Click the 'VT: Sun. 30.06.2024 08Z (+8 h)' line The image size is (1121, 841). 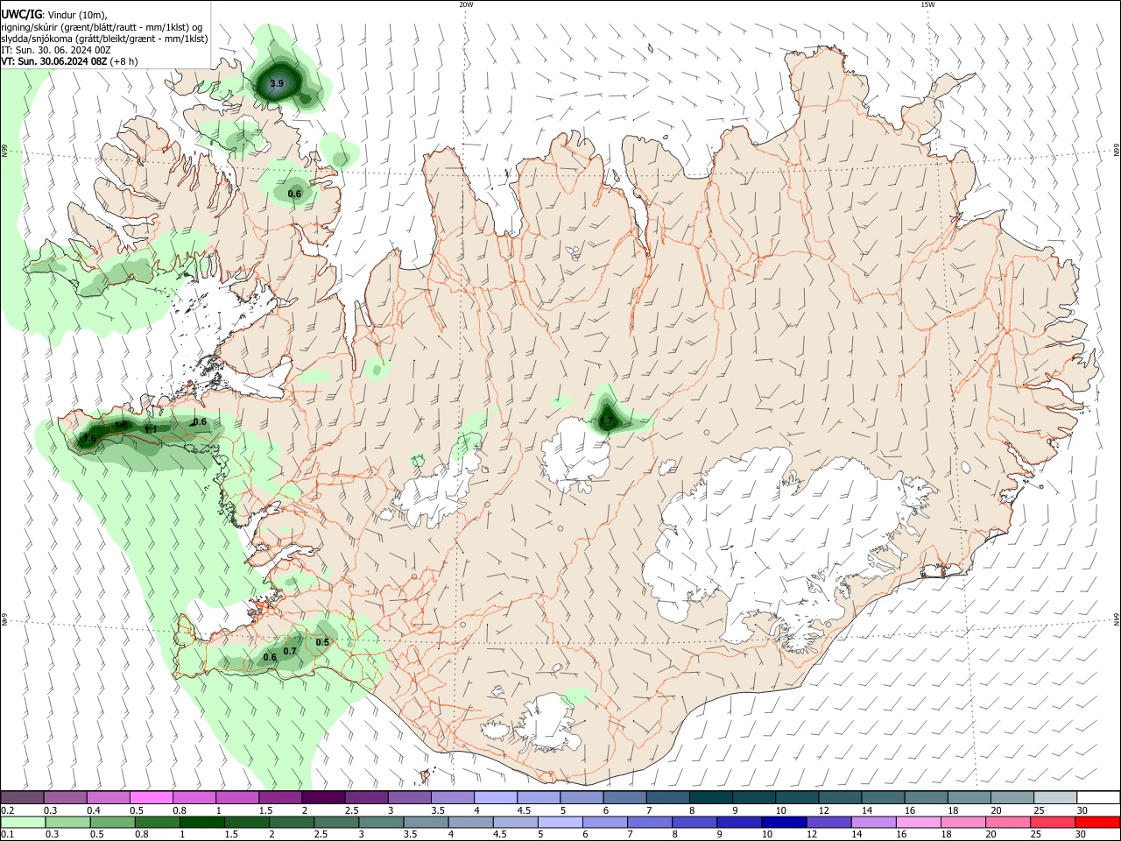tap(68, 61)
